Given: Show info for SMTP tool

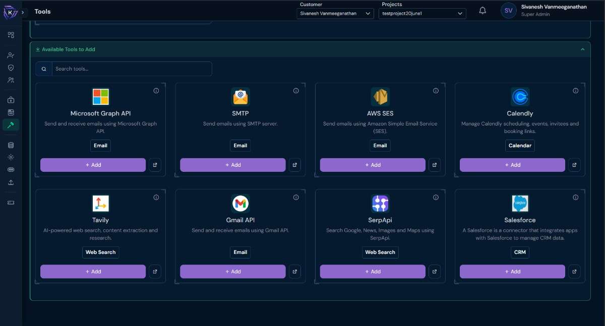Looking at the screenshot, I should [x=296, y=91].
